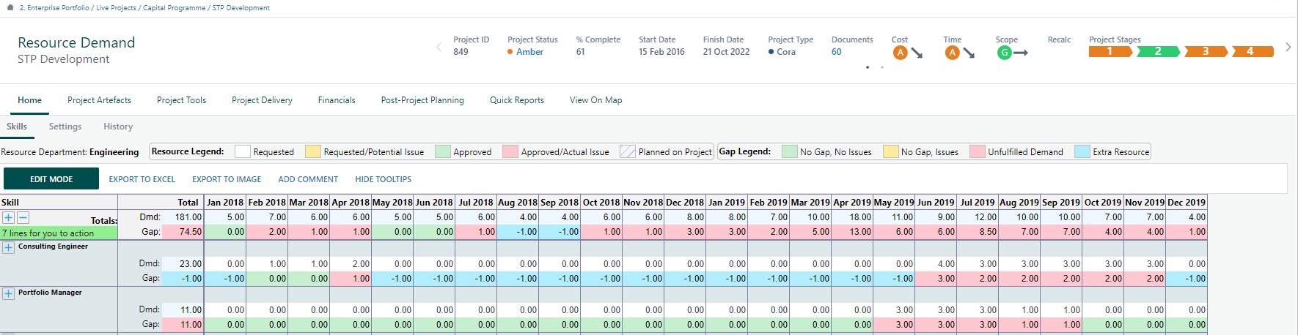Click the Time downward trend arrow icon

pos(969,53)
